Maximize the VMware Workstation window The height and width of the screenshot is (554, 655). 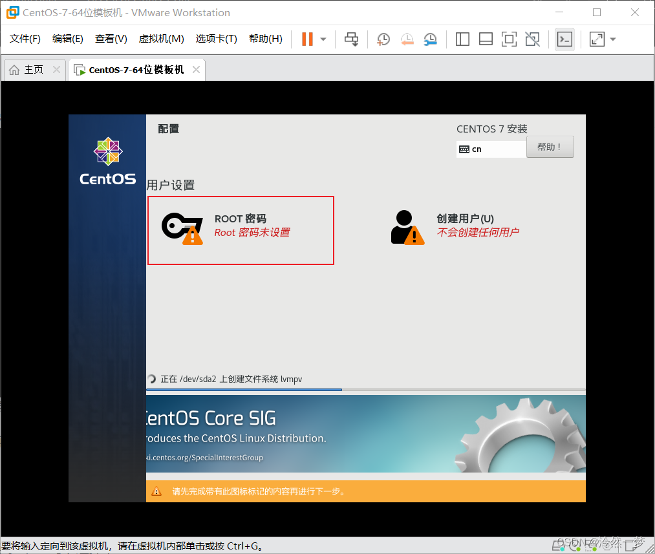[x=597, y=12]
